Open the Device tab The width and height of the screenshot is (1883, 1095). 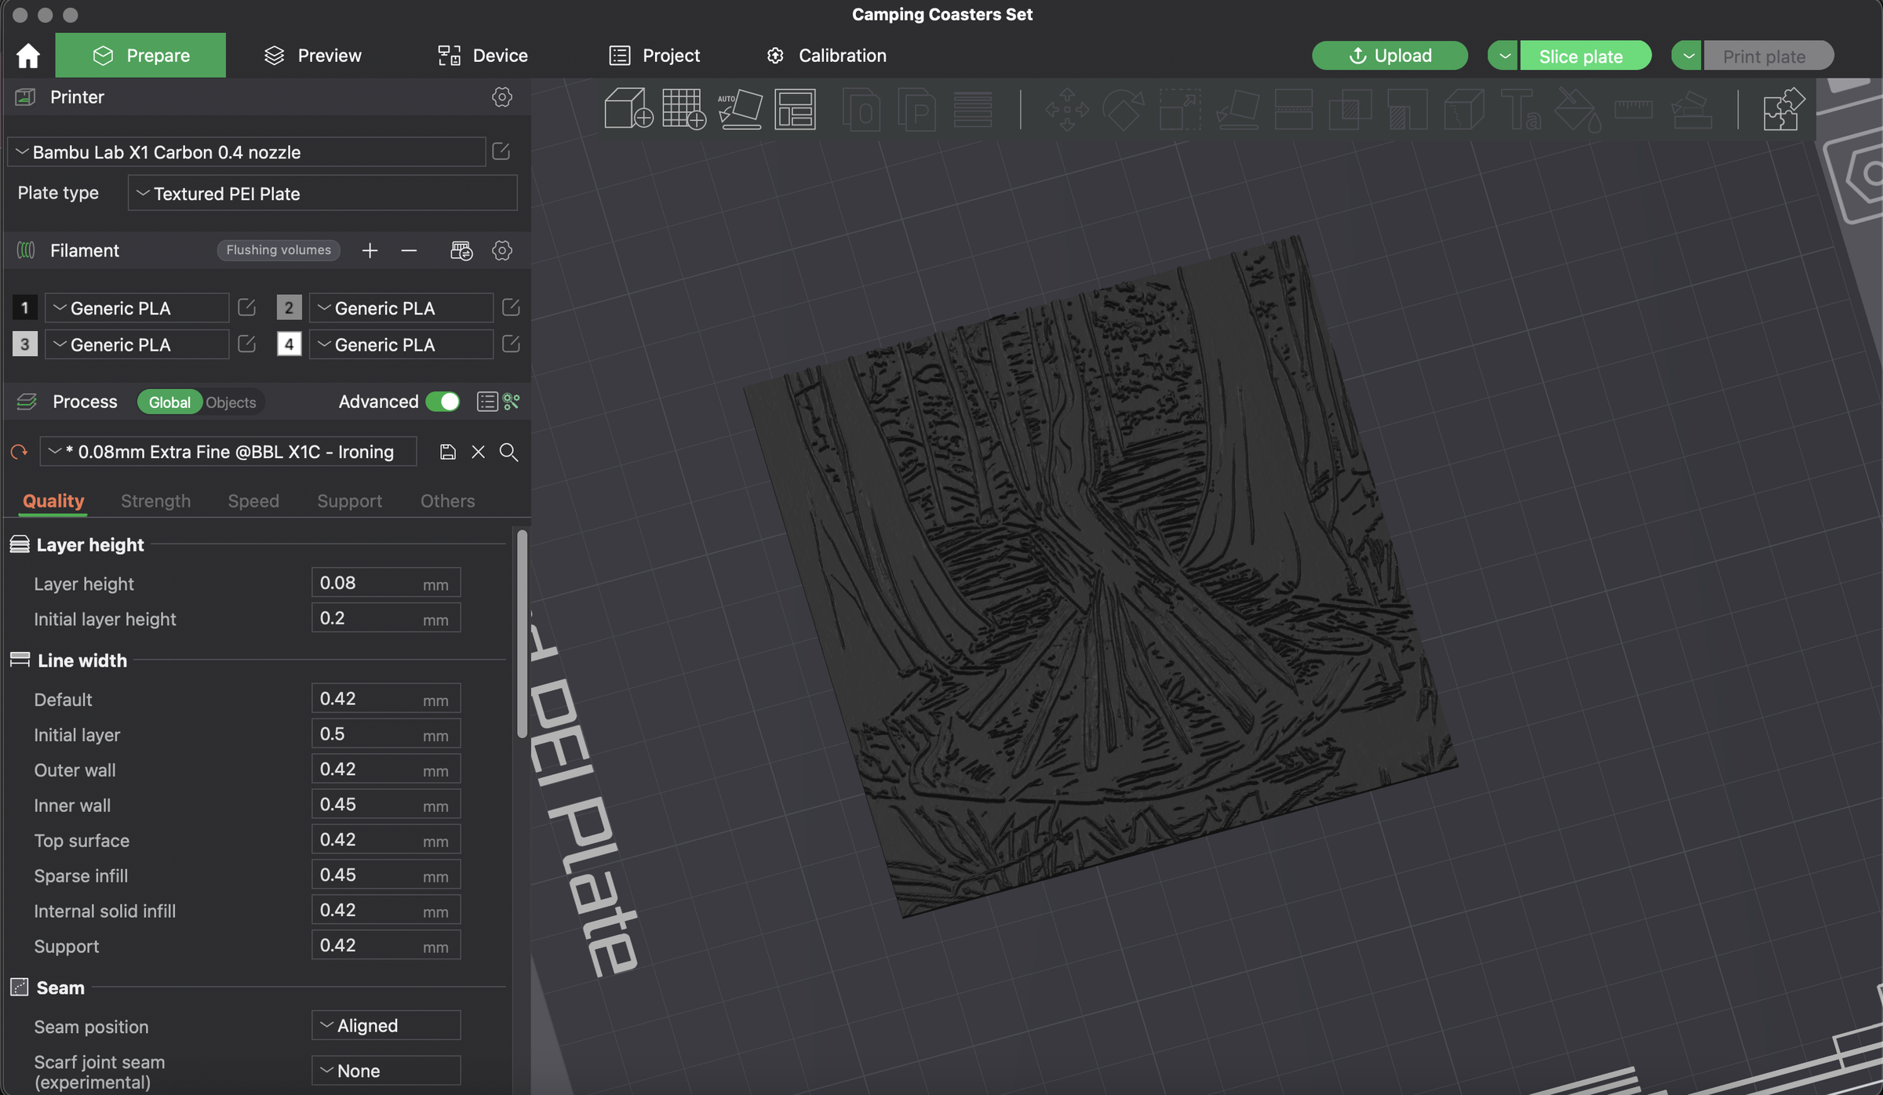pos(482,56)
